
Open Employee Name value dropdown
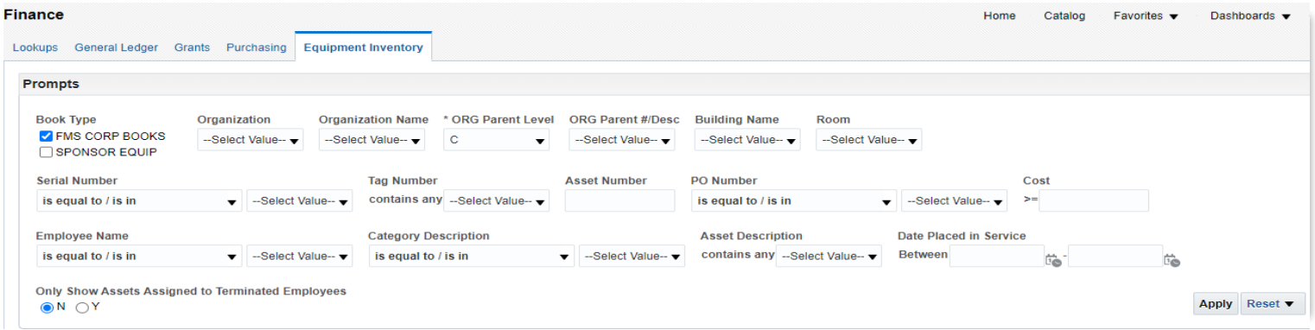[x=300, y=257]
